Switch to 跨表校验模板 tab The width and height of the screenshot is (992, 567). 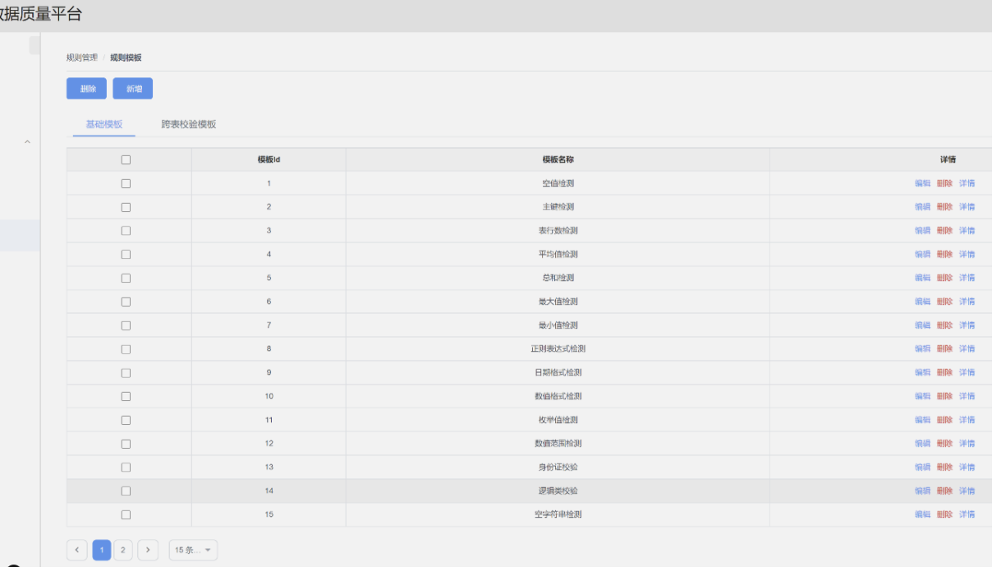tap(189, 125)
